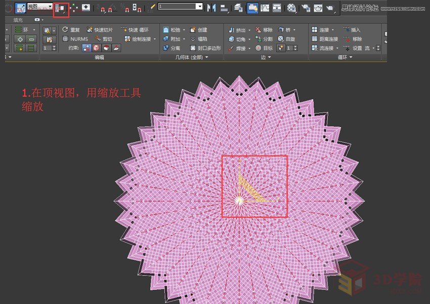This screenshot has height=304, width=430.
Task: Click 目标 Target Weld tool
Action: 264,48
